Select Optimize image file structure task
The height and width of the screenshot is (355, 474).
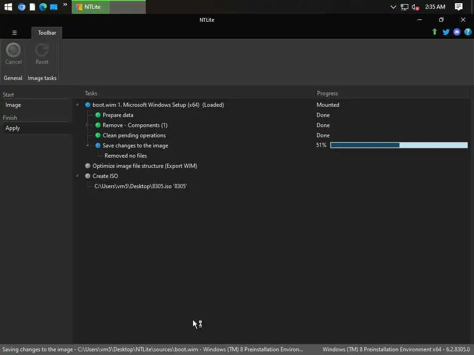(x=145, y=166)
